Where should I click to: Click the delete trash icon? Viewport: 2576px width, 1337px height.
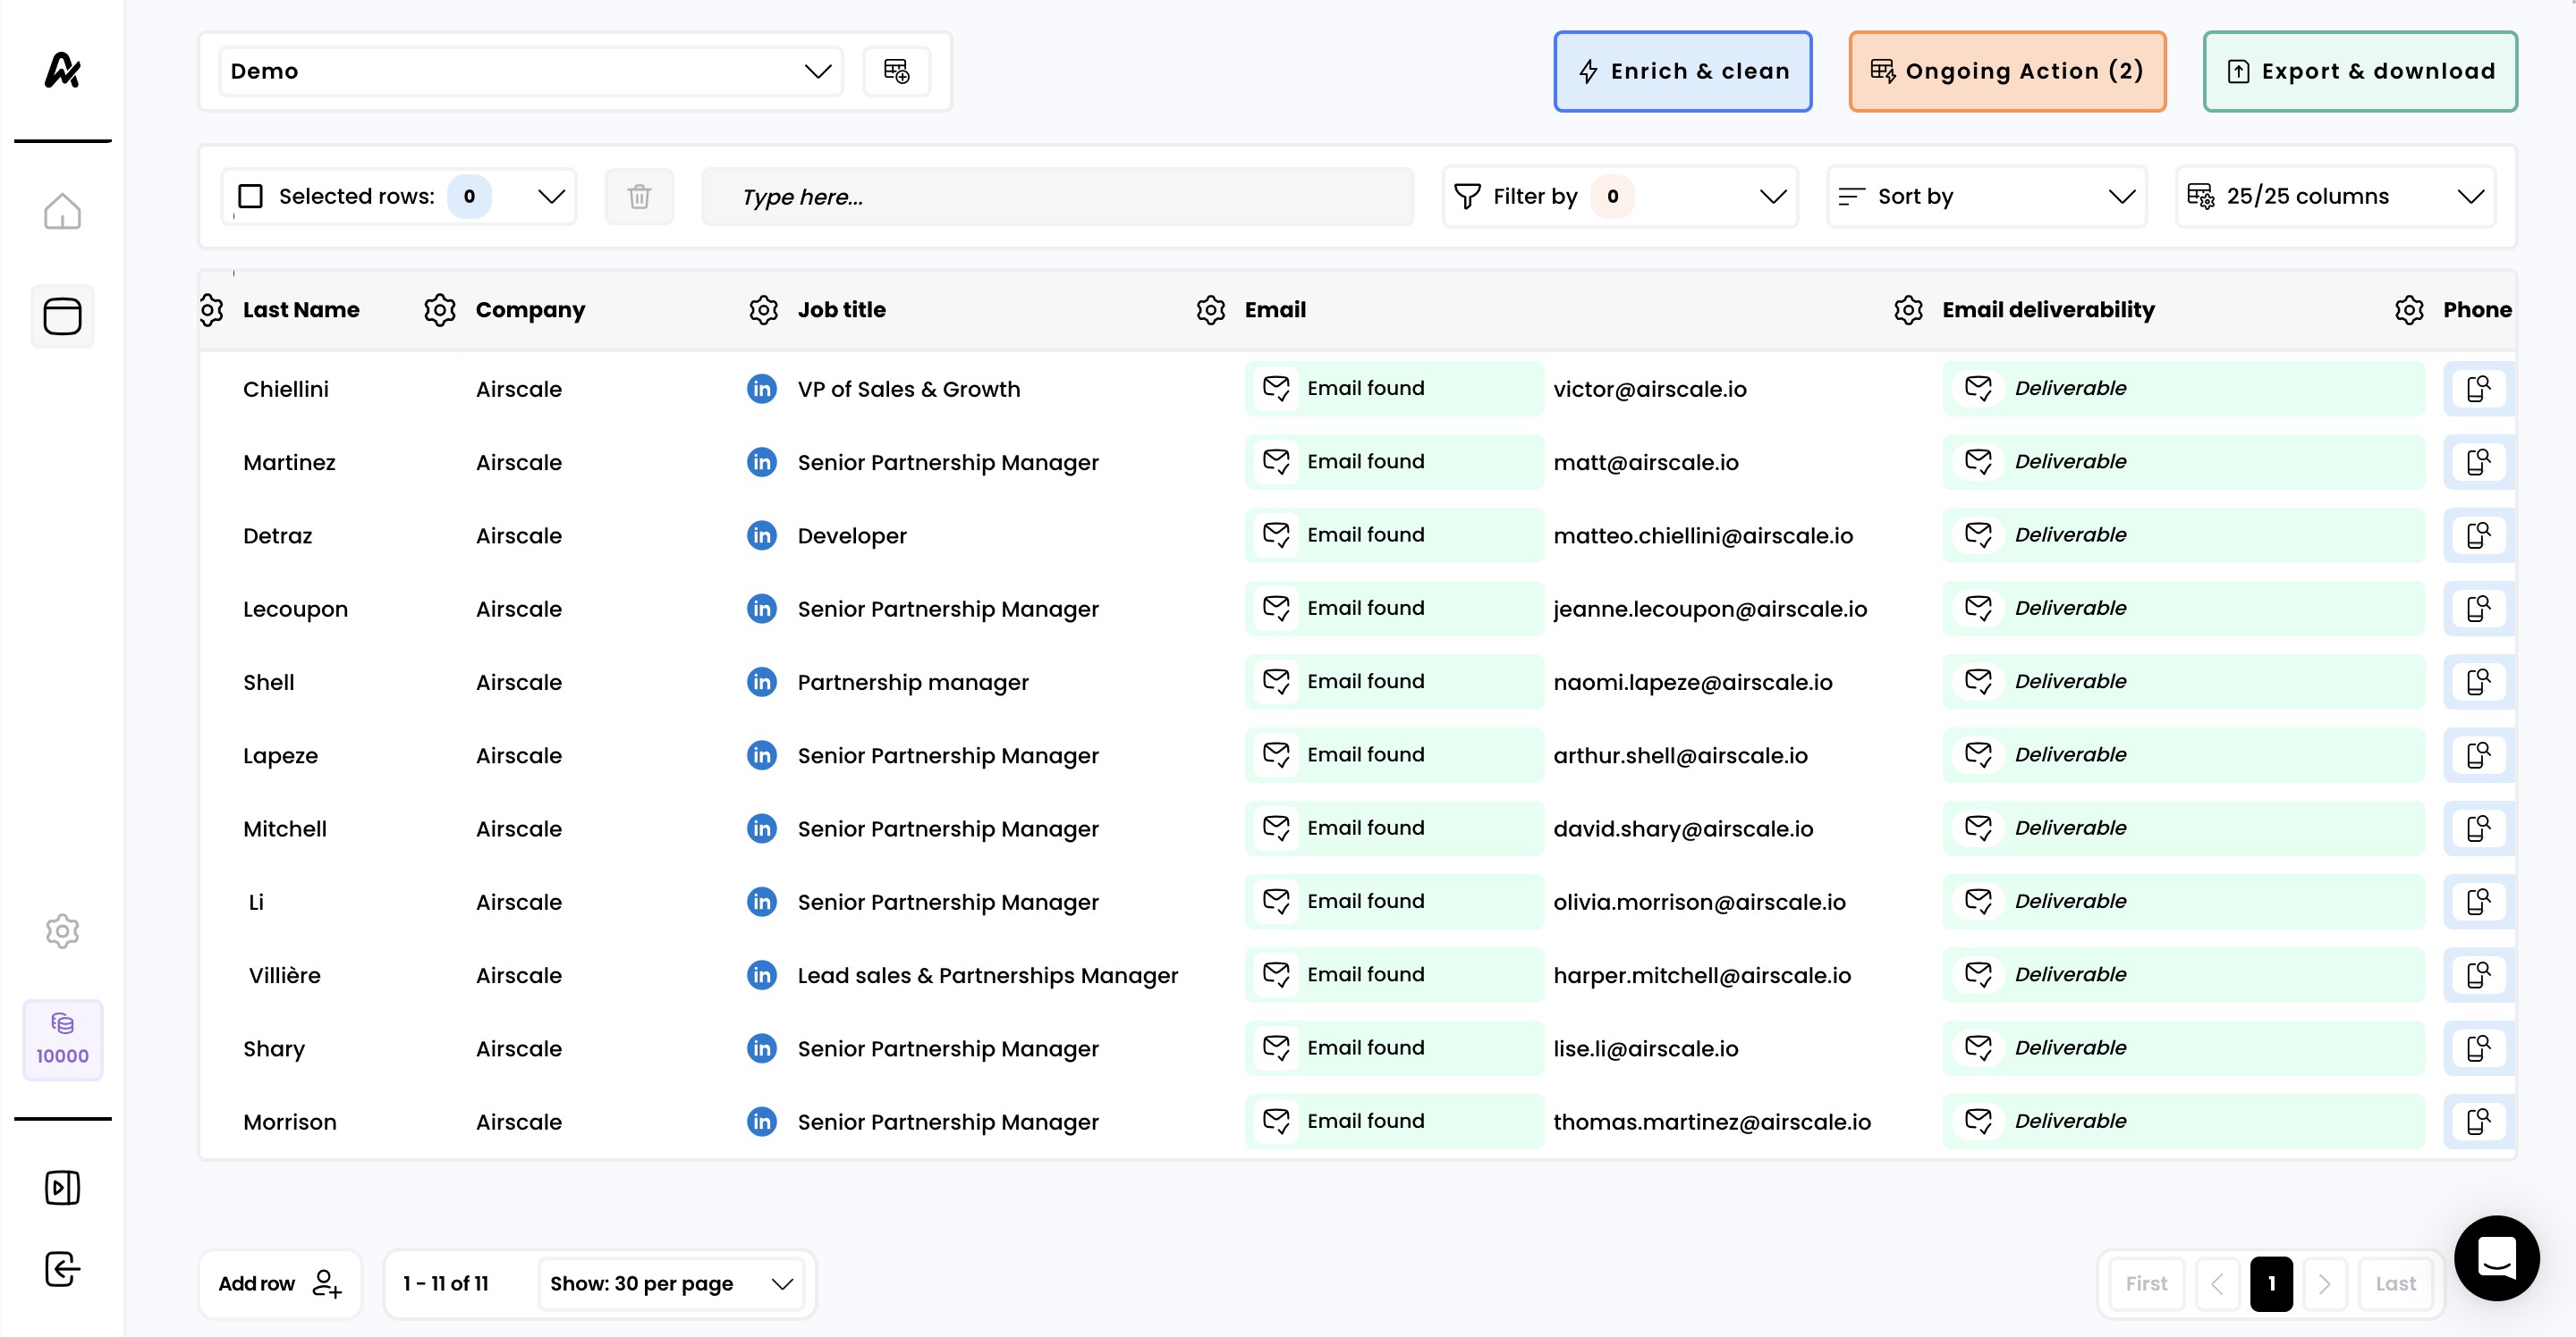click(x=639, y=197)
